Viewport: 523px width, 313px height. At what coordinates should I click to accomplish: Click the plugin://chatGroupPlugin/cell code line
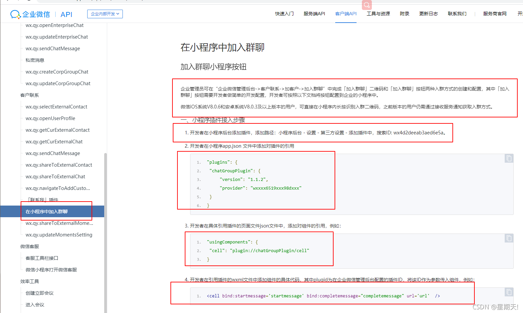point(259,250)
